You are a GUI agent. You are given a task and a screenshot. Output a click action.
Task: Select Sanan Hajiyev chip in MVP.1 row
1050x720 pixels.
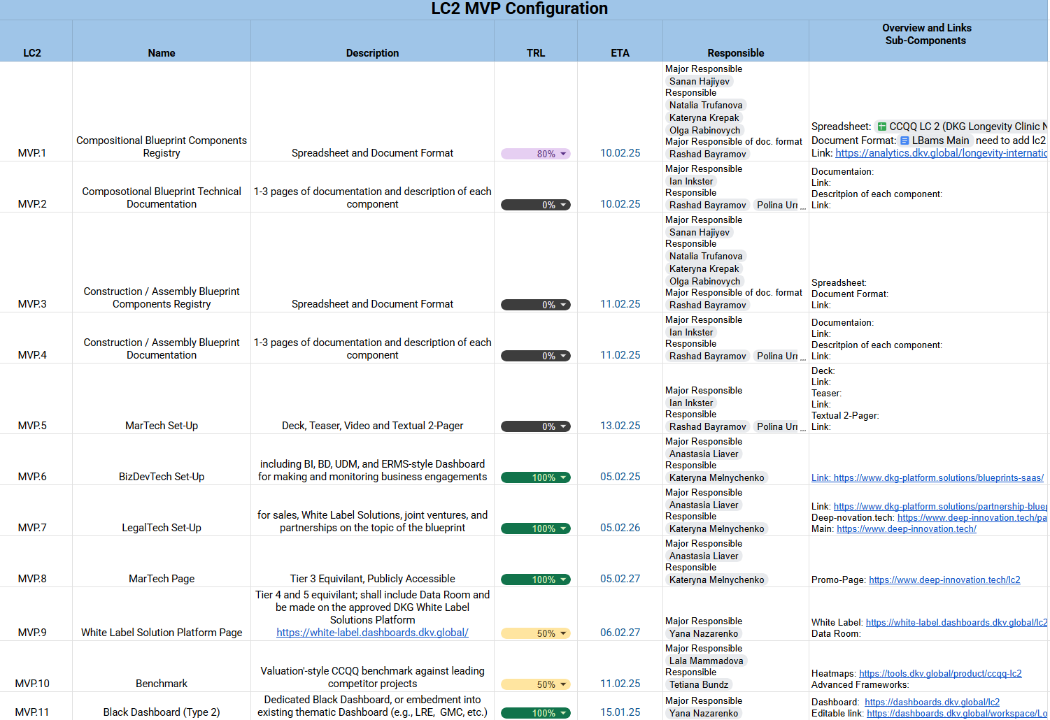coord(699,82)
